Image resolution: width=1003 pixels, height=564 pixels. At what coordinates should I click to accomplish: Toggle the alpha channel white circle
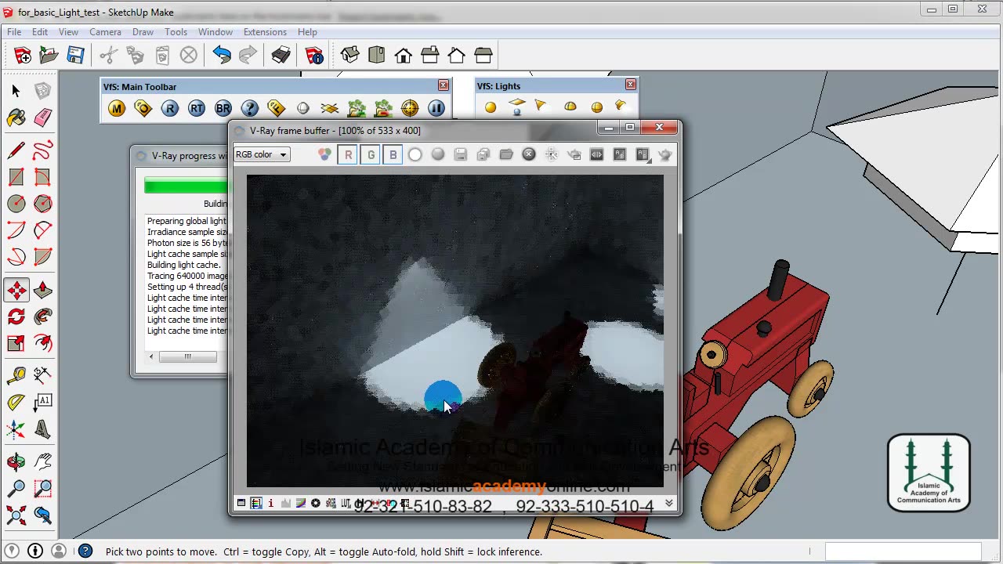[x=415, y=155]
